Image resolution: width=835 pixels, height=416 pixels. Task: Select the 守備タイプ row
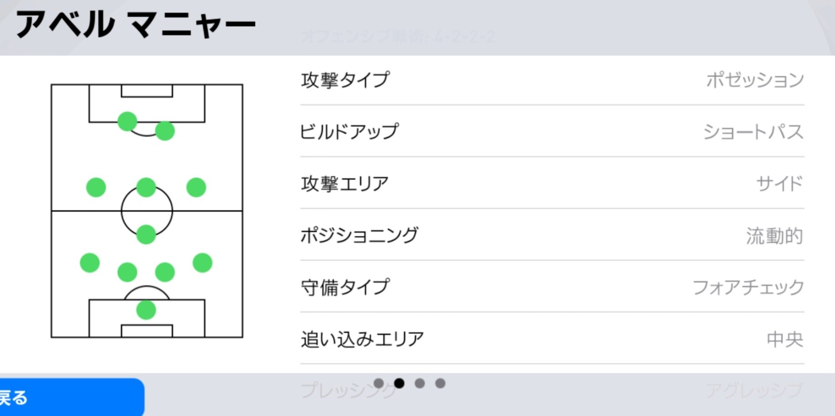552,287
